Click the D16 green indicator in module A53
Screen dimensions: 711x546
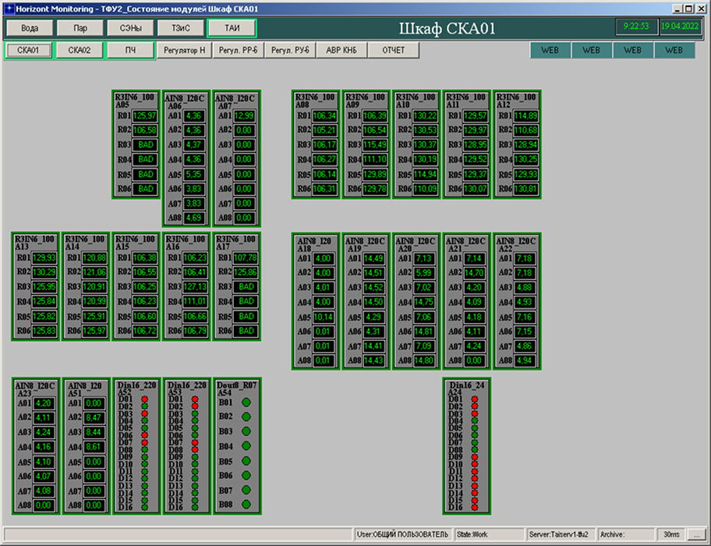tap(196, 509)
